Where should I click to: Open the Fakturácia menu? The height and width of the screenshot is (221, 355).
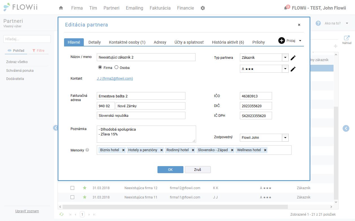tap(160, 8)
